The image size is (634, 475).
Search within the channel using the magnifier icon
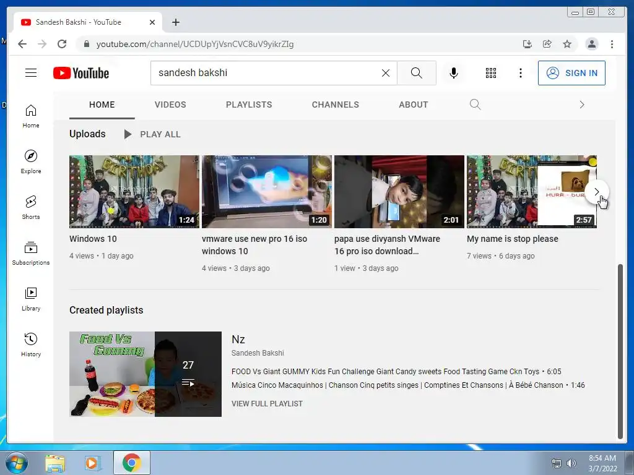475,105
